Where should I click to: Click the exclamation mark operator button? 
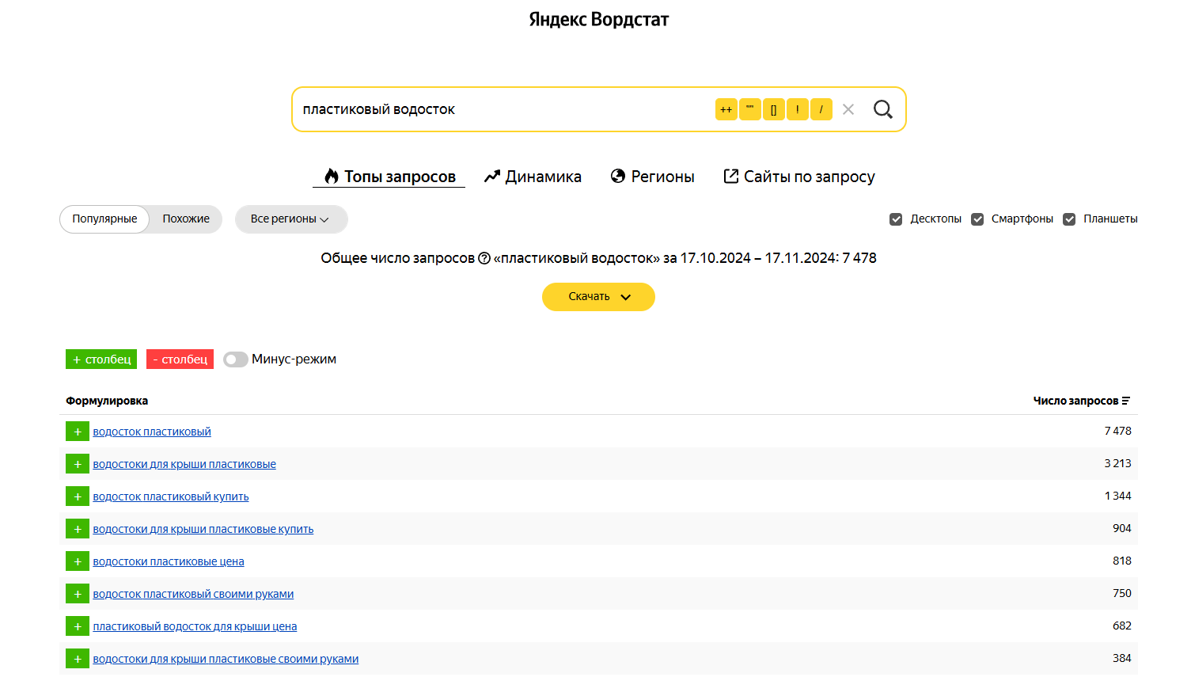[x=797, y=109]
